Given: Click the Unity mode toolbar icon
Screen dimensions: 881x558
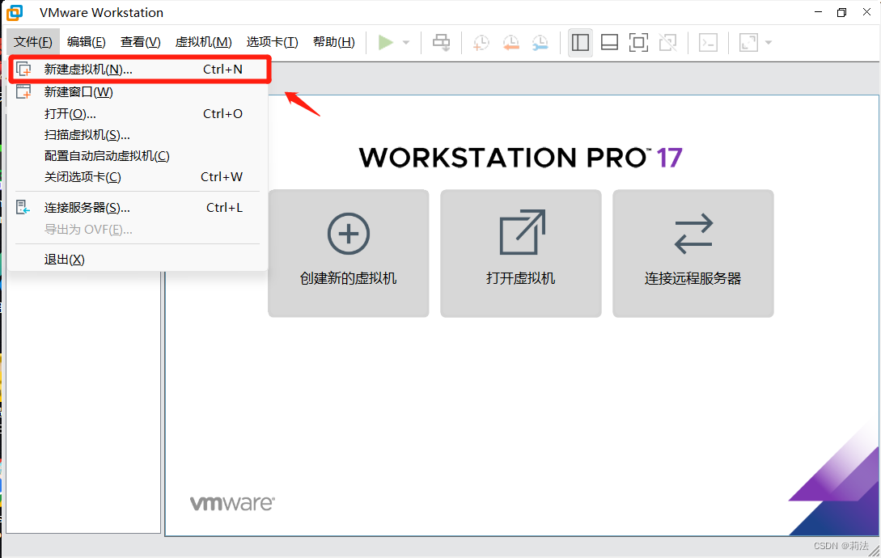Looking at the screenshot, I should (x=668, y=42).
